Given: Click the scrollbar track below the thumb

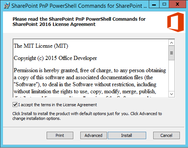Looking at the screenshot, I should pyautogui.click(x=171, y=75).
